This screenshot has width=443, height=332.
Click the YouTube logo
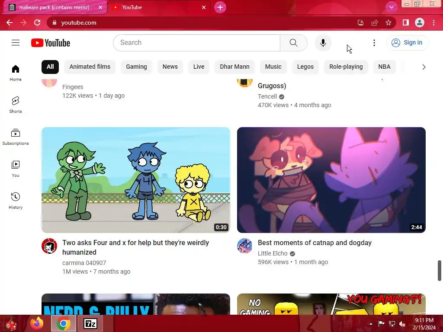51,43
